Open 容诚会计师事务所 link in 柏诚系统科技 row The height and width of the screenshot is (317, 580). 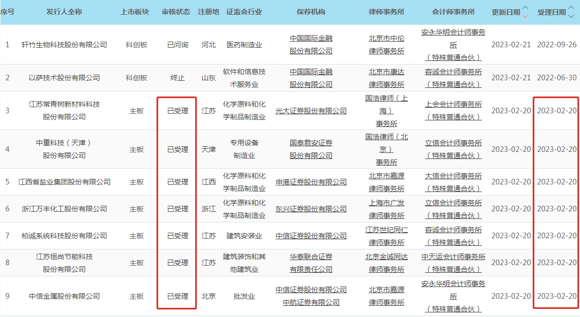pyautogui.click(x=453, y=236)
